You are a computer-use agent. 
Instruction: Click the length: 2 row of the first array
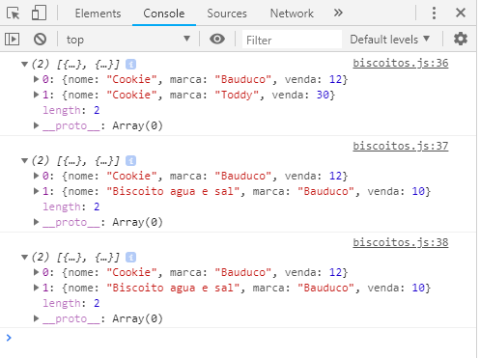[71, 110]
